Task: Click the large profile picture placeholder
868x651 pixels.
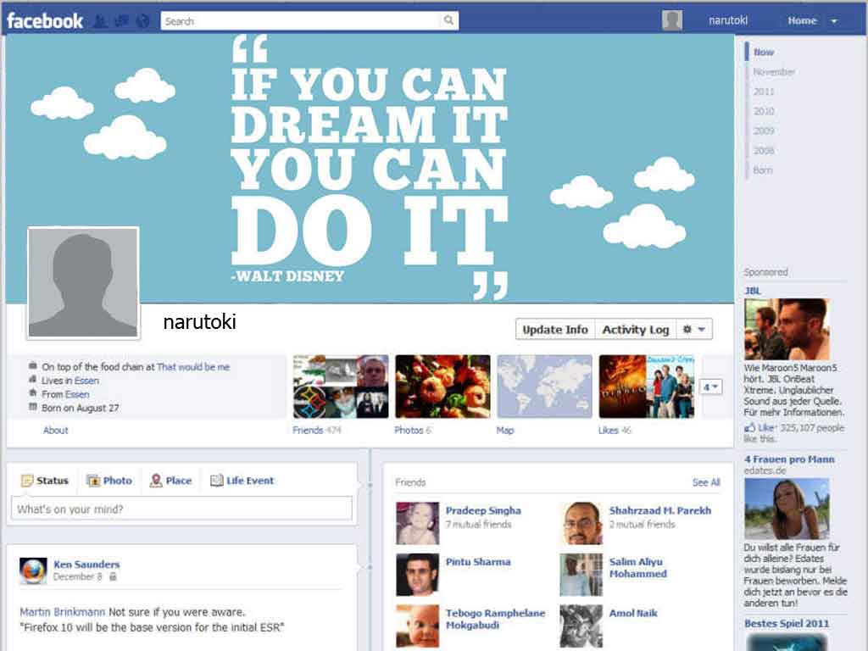Action: point(83,282)
